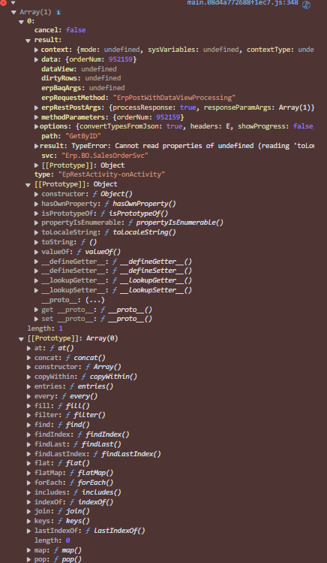Expand lastIndexOf function entry
The height and width of the screenshot is (563, 327).
click(29, 531)
